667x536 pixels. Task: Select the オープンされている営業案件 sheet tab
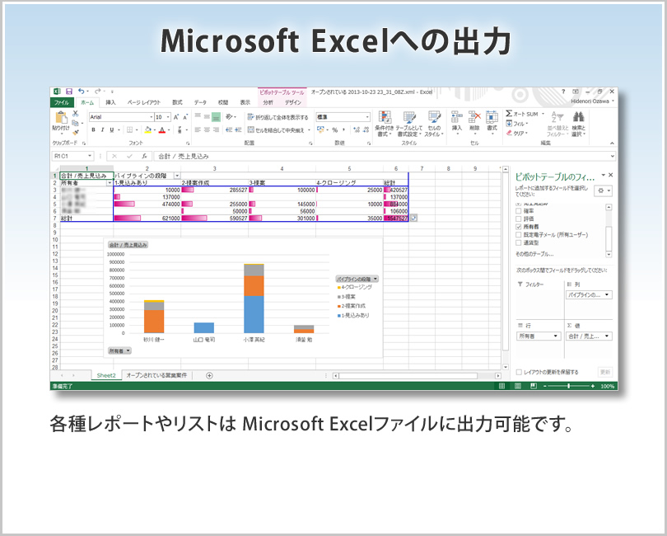coord(156,375)
